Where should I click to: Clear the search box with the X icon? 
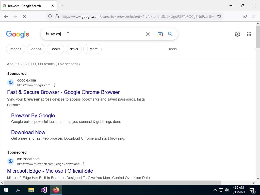(x=148, y=34)
